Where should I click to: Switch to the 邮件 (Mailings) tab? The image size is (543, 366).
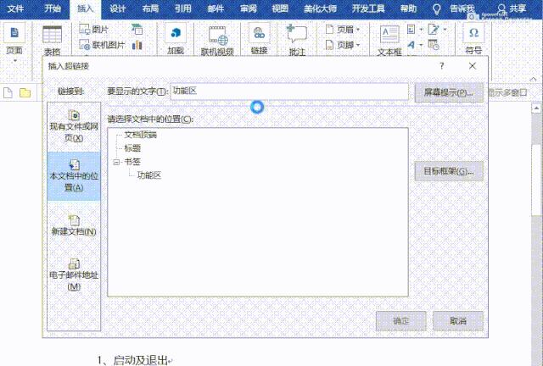pyautogui.click(x=216, y=8)
